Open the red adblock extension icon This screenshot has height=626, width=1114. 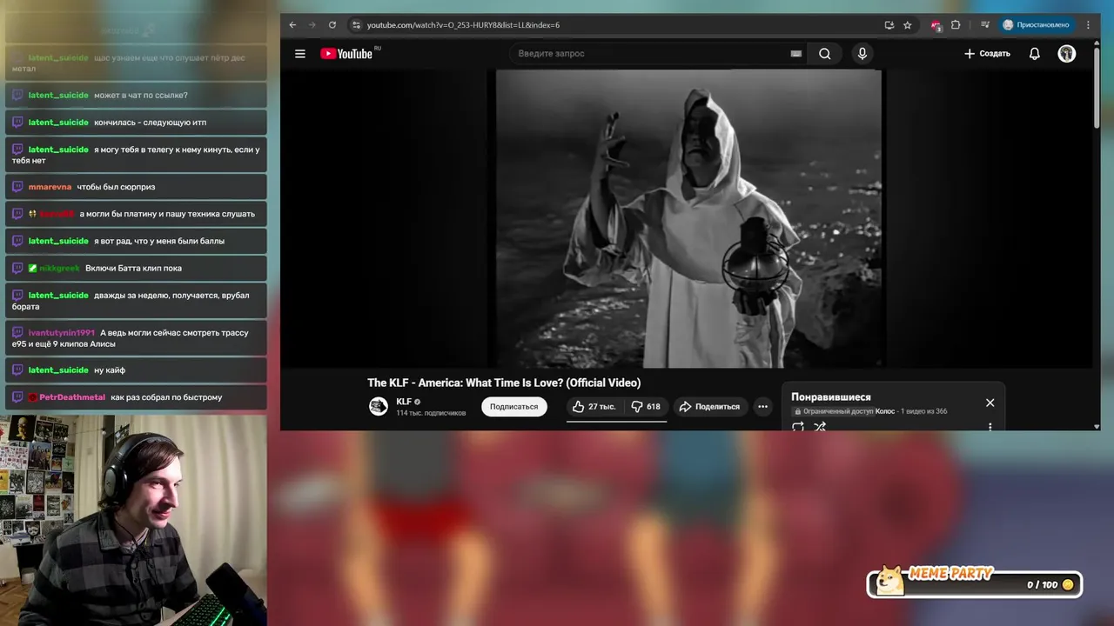[x=936, y=25]
